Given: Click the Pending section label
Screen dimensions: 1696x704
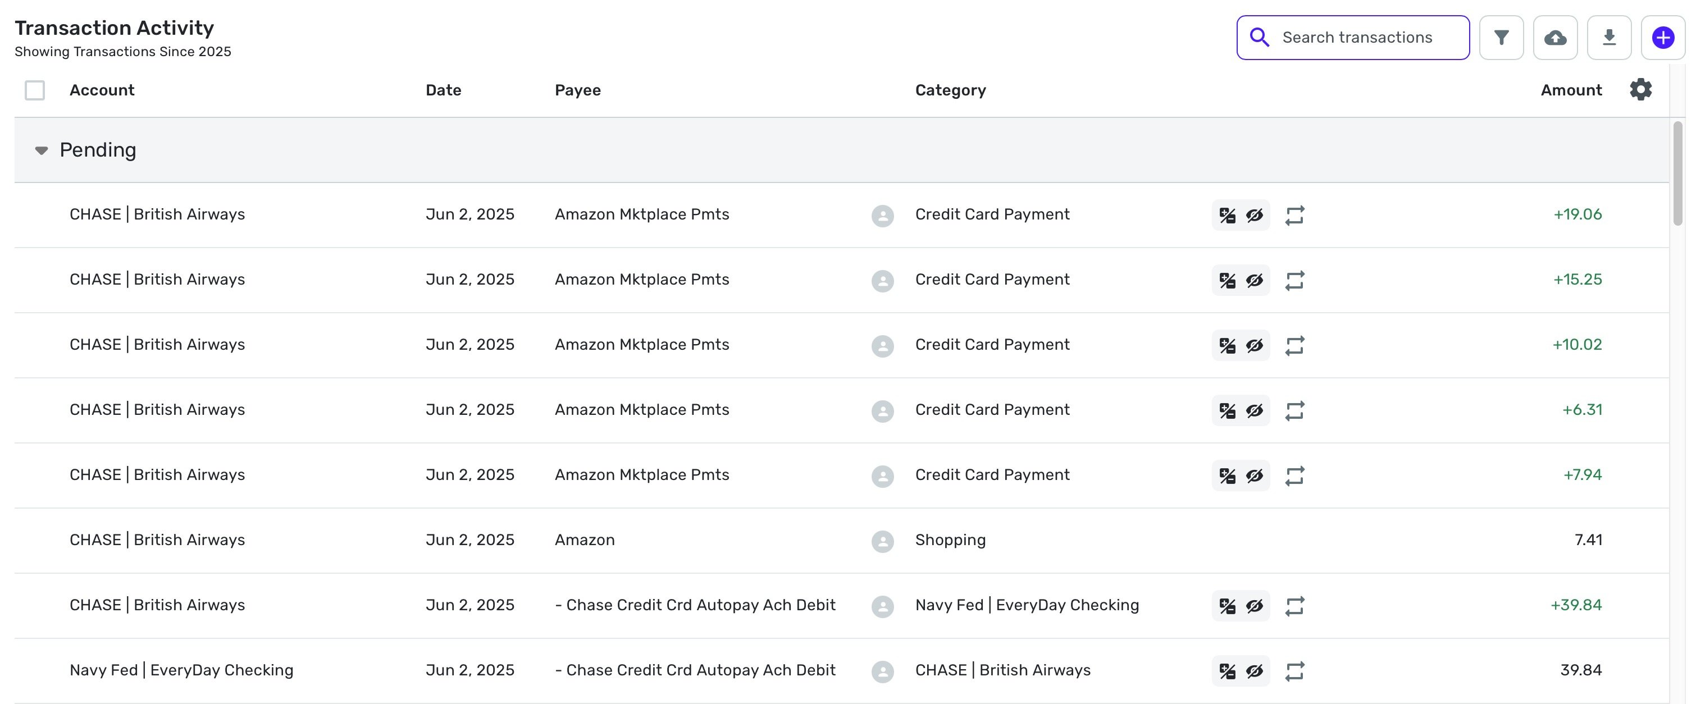Looking at the screenshot, I should pos(98,150).
